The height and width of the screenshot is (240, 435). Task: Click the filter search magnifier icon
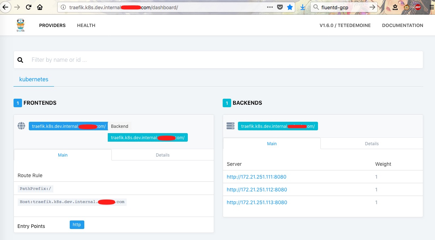coord(20,60)
